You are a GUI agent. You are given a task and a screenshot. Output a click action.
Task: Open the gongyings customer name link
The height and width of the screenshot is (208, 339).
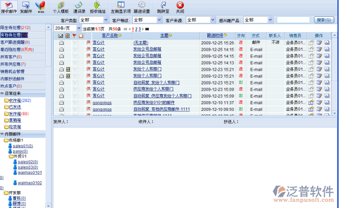[x=102, y=102]
